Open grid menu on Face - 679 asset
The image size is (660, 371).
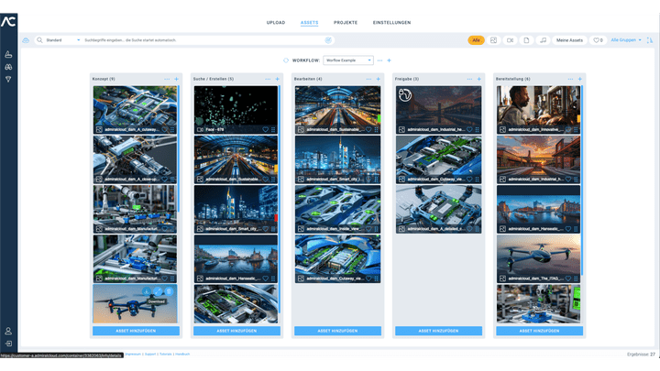tap(273, 130)
